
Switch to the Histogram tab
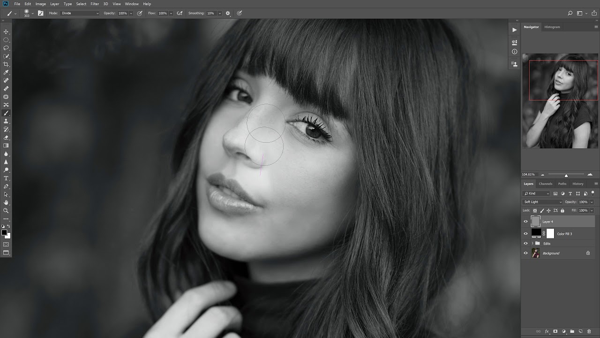tap(552, 27)
